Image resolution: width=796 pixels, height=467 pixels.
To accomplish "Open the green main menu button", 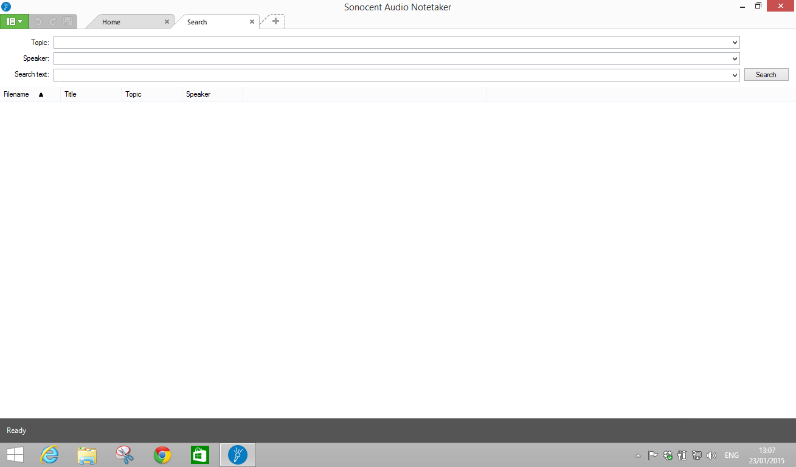I will click(15, 21).
